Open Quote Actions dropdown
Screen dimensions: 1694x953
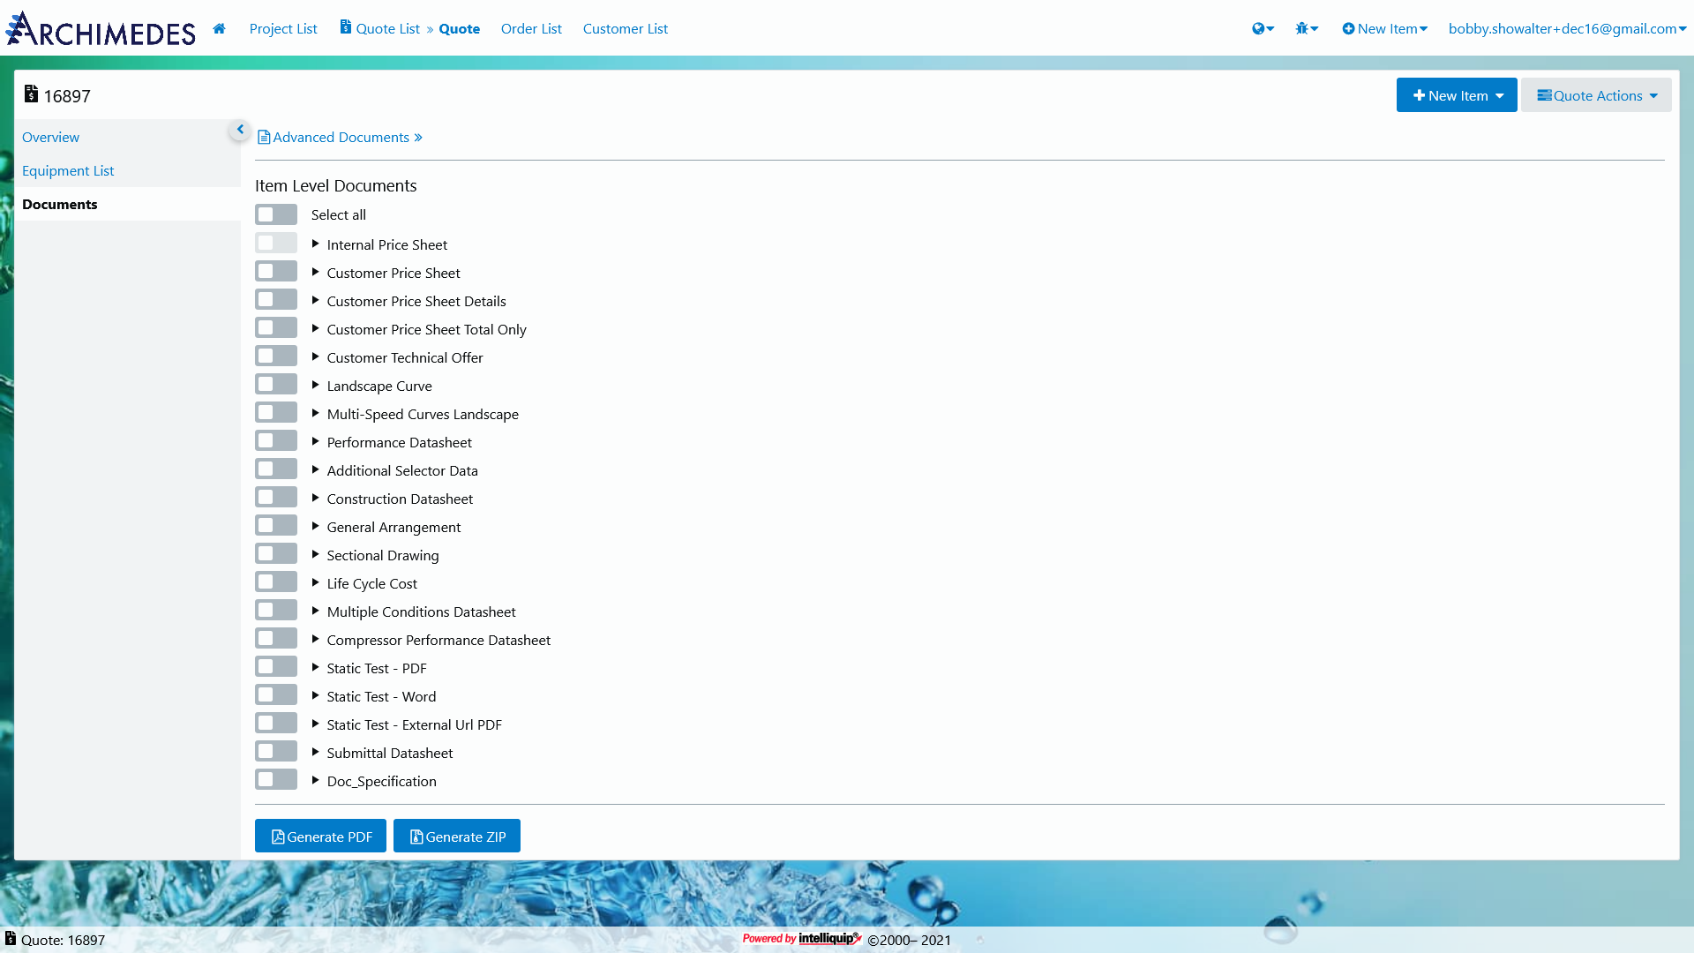1595,95
